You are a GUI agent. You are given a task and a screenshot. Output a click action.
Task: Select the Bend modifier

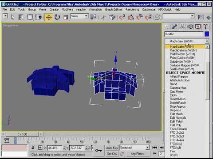coord(174,84)
